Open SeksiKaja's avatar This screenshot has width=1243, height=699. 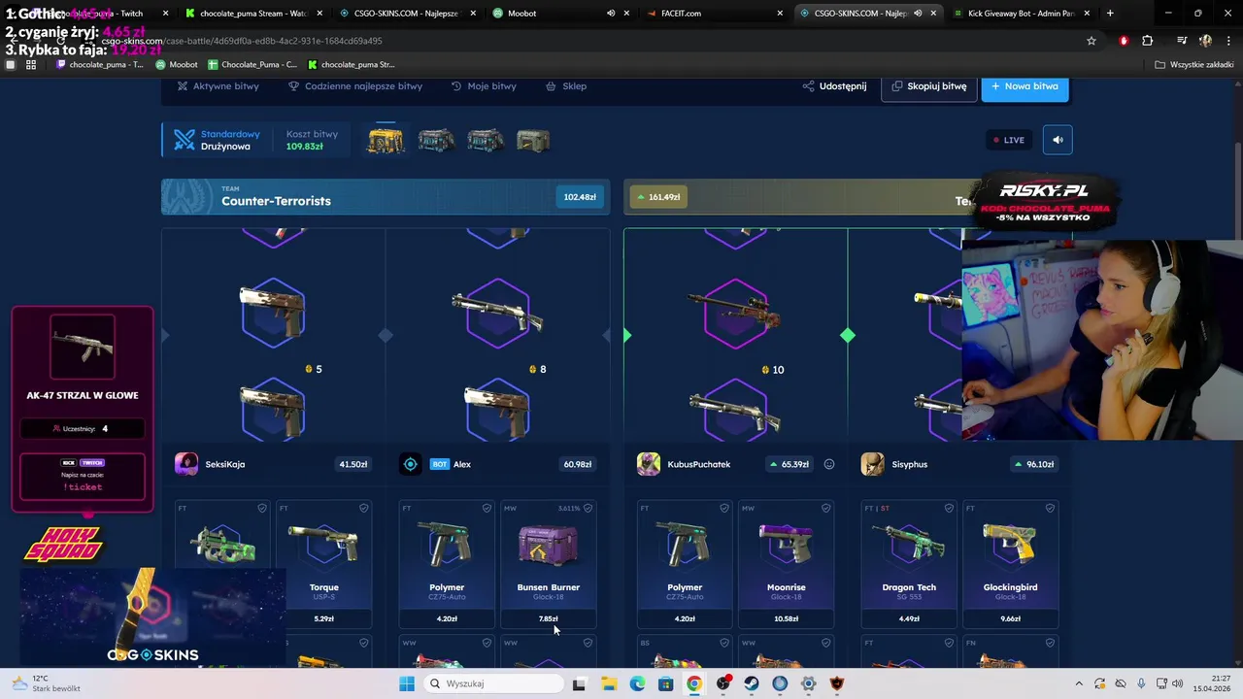coord(186,464)
